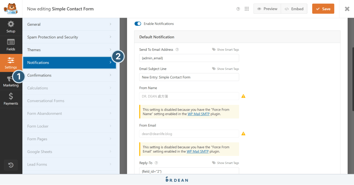
Task: Open Conversational Forms settings
Action: pyautogui.click(x=69, y=101)
